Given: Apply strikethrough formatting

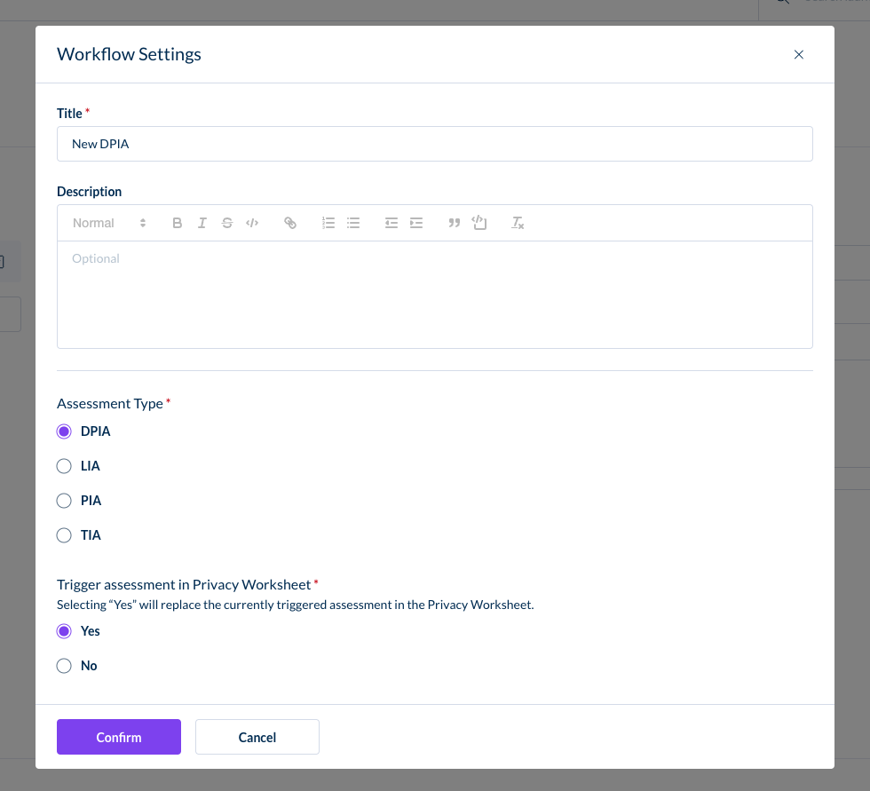Looking at the screenshot, I should [227, 223].
